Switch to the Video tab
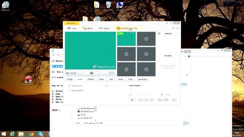Screen dimensions: 244x137 tap(72, 28)
